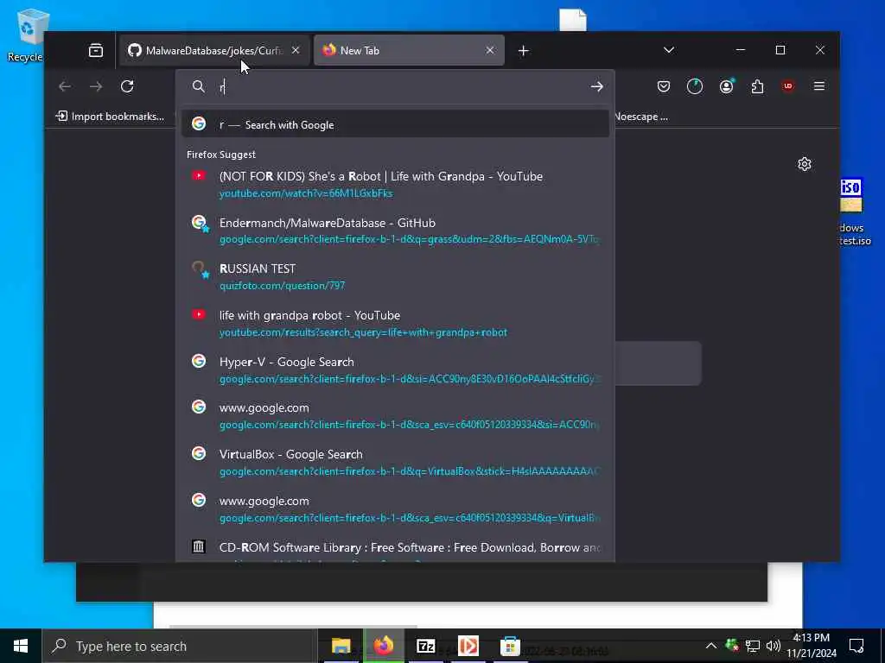Close the New Tab tab
885x663 pixels.
(x=490, y=51)
